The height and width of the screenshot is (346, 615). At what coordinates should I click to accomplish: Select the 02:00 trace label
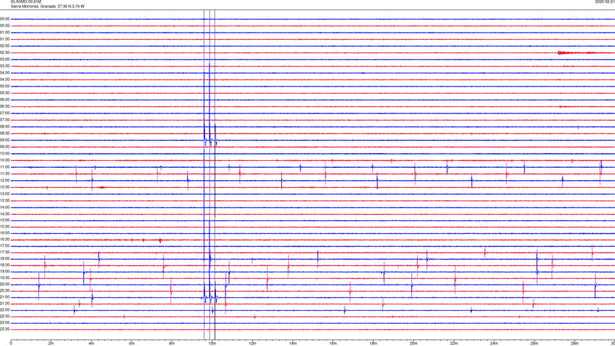pyautogui.click(x=5, y=46)
